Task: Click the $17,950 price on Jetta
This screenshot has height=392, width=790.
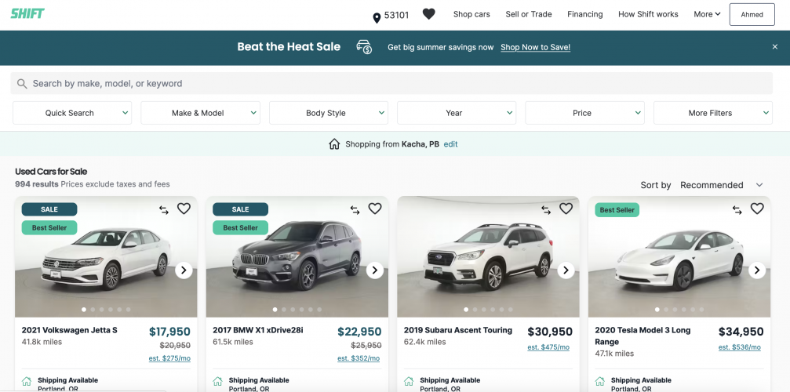Action: pyautogui.click(x=169, y=332)
